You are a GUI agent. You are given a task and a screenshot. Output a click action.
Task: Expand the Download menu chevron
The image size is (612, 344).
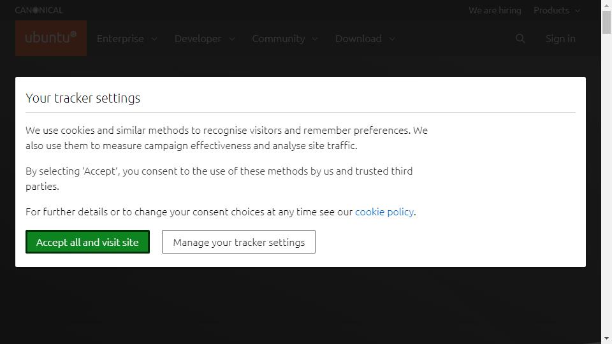tap(392, 39)
